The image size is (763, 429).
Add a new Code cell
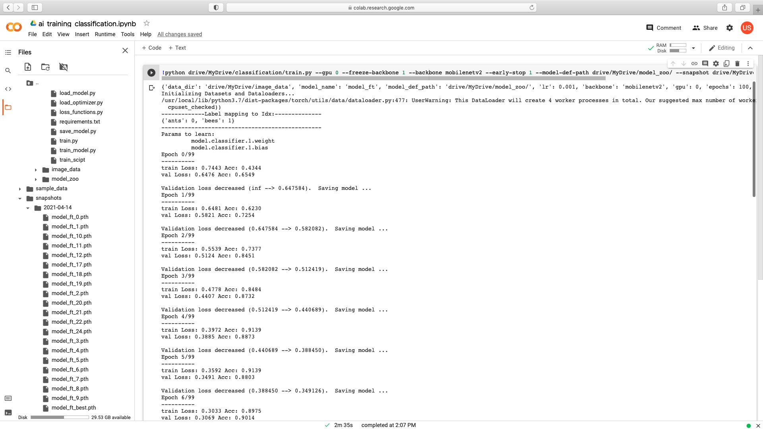coord(151,48)
